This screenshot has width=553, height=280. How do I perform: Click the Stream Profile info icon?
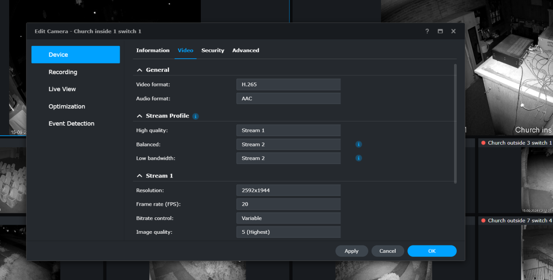[x=195, y=116]
